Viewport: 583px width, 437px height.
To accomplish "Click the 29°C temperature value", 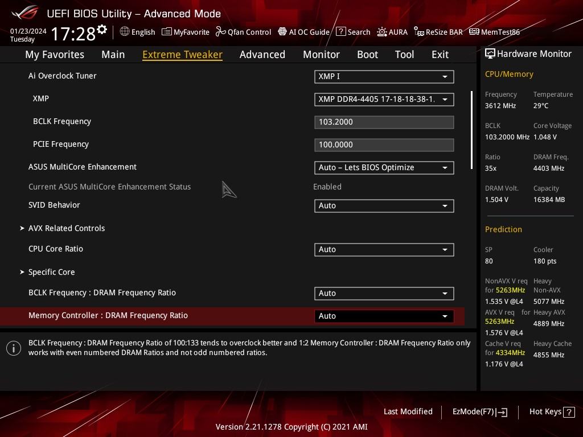I will click(x=541, y=106).
